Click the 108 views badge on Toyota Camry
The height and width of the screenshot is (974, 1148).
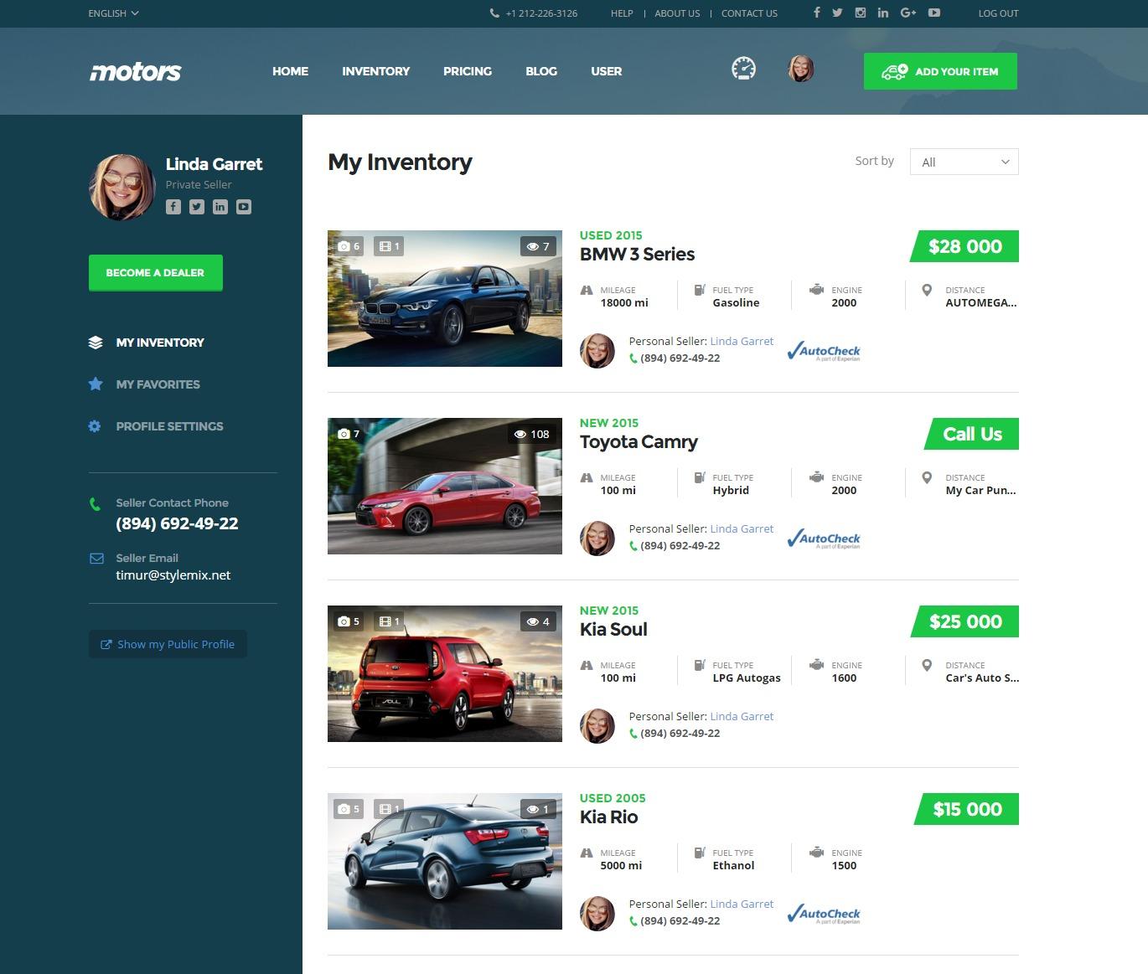[531, 434]
